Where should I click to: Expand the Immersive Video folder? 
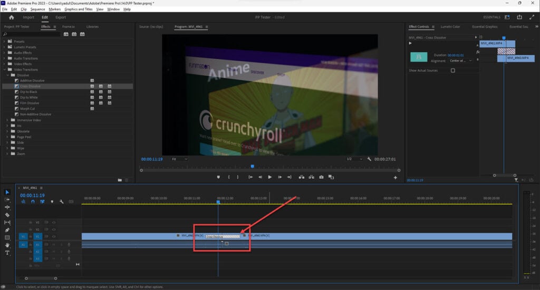coord(7,120)
